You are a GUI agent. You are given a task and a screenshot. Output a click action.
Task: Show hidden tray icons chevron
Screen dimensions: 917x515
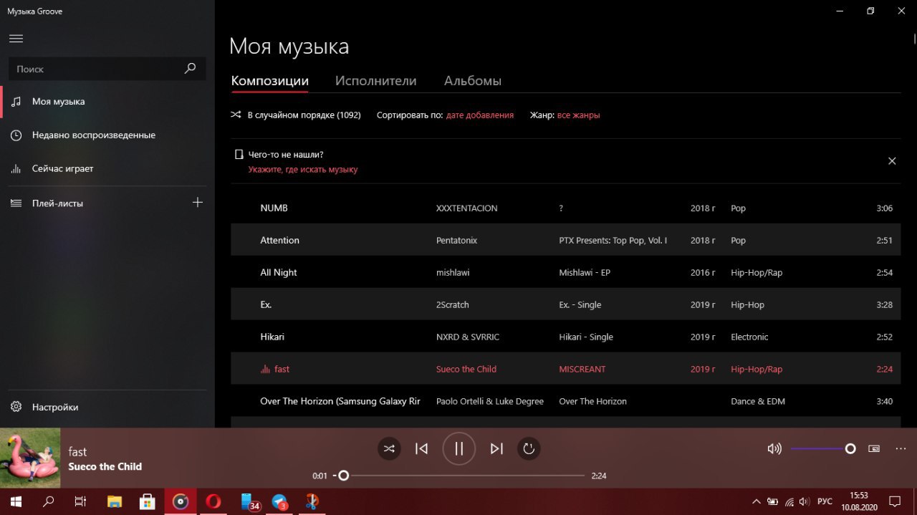[756, 501]
